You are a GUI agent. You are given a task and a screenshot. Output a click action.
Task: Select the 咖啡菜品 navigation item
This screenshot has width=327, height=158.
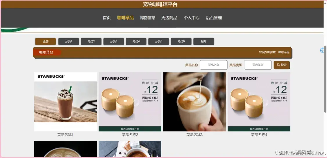125,18
